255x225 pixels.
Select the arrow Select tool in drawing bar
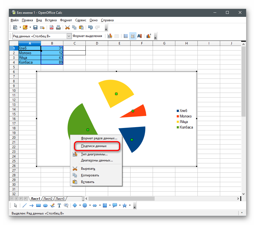click(15, 205)
